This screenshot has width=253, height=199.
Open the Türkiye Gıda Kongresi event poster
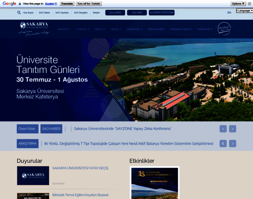(x=154, y=183)
